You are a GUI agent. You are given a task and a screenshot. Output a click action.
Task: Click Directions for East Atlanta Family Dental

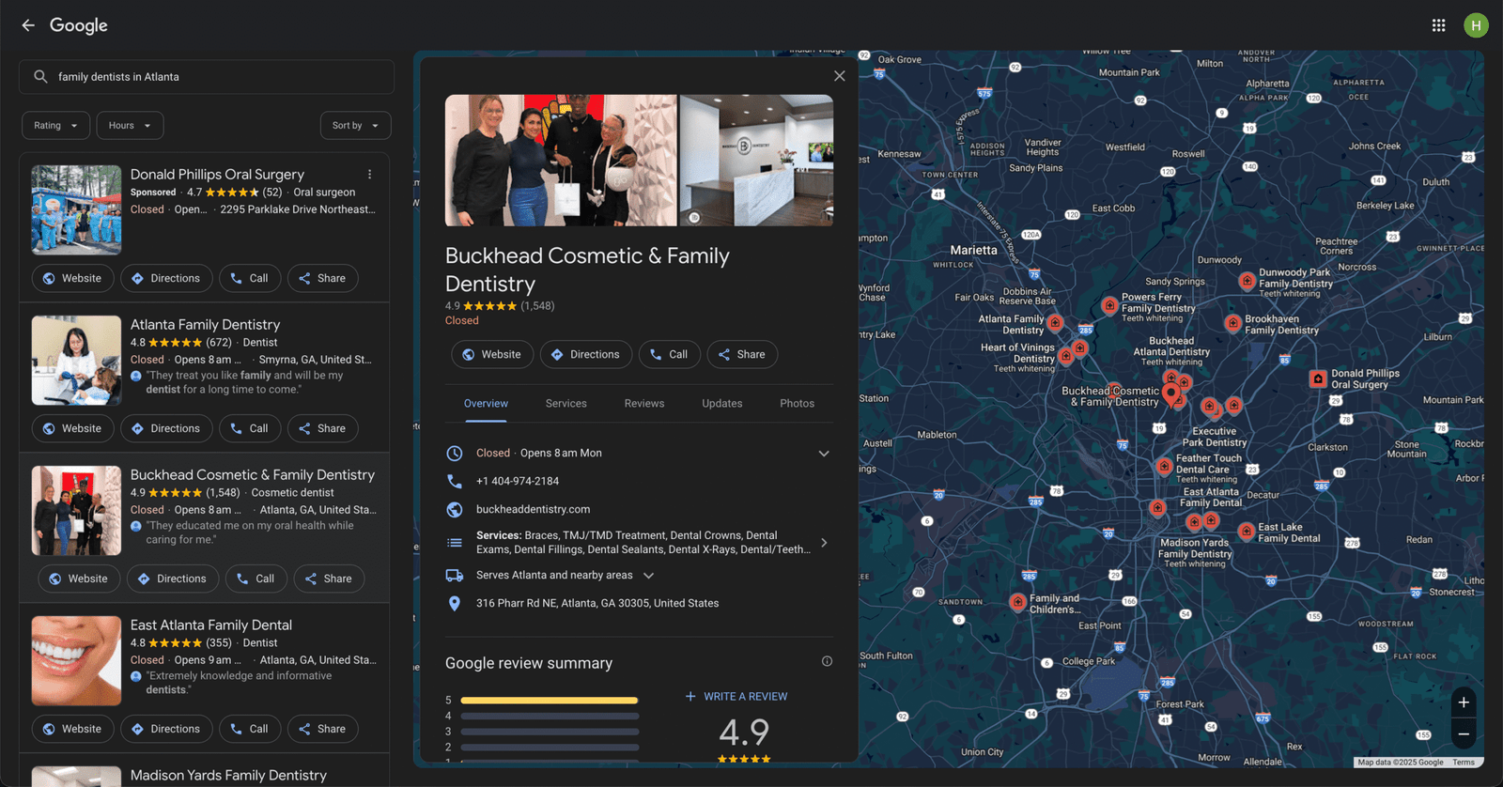(x=165, y=730)
